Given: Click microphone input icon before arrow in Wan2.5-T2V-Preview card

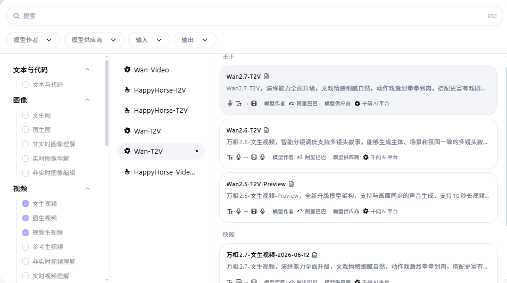Looking at the screenshot, I should (238, 211).
